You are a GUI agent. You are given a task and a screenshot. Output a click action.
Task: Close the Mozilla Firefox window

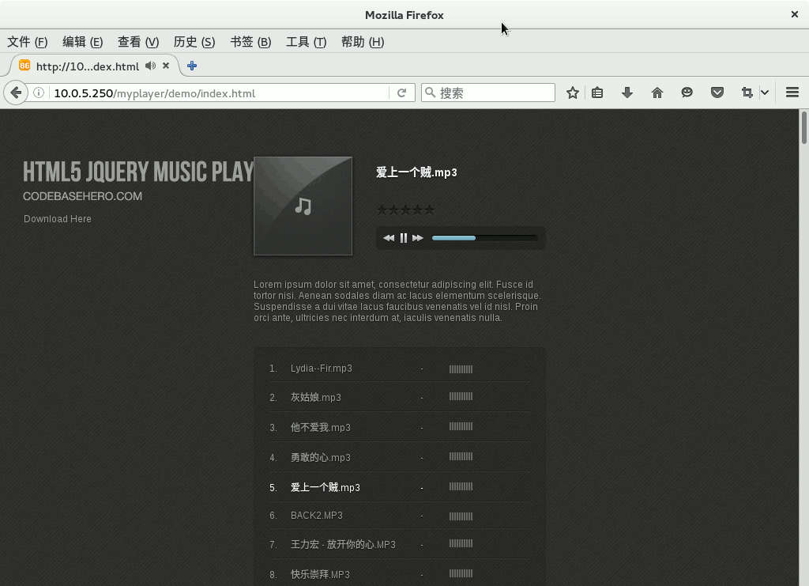(x=795, y=14)
